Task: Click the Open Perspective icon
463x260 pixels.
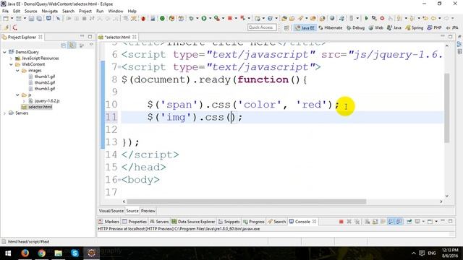Action: [286, 27]
